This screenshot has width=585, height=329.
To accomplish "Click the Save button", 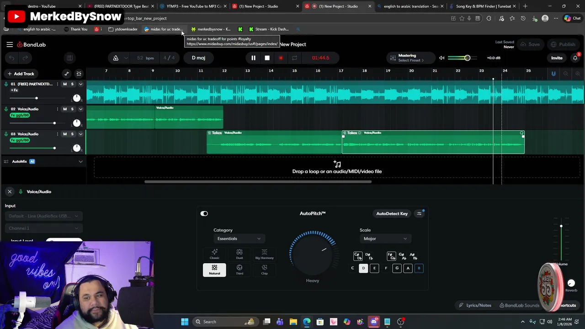I will [x=530, y=44].
